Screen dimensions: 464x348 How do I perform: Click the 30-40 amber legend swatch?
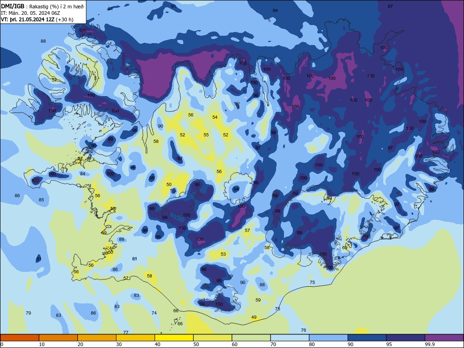click(x=135, y=338)
